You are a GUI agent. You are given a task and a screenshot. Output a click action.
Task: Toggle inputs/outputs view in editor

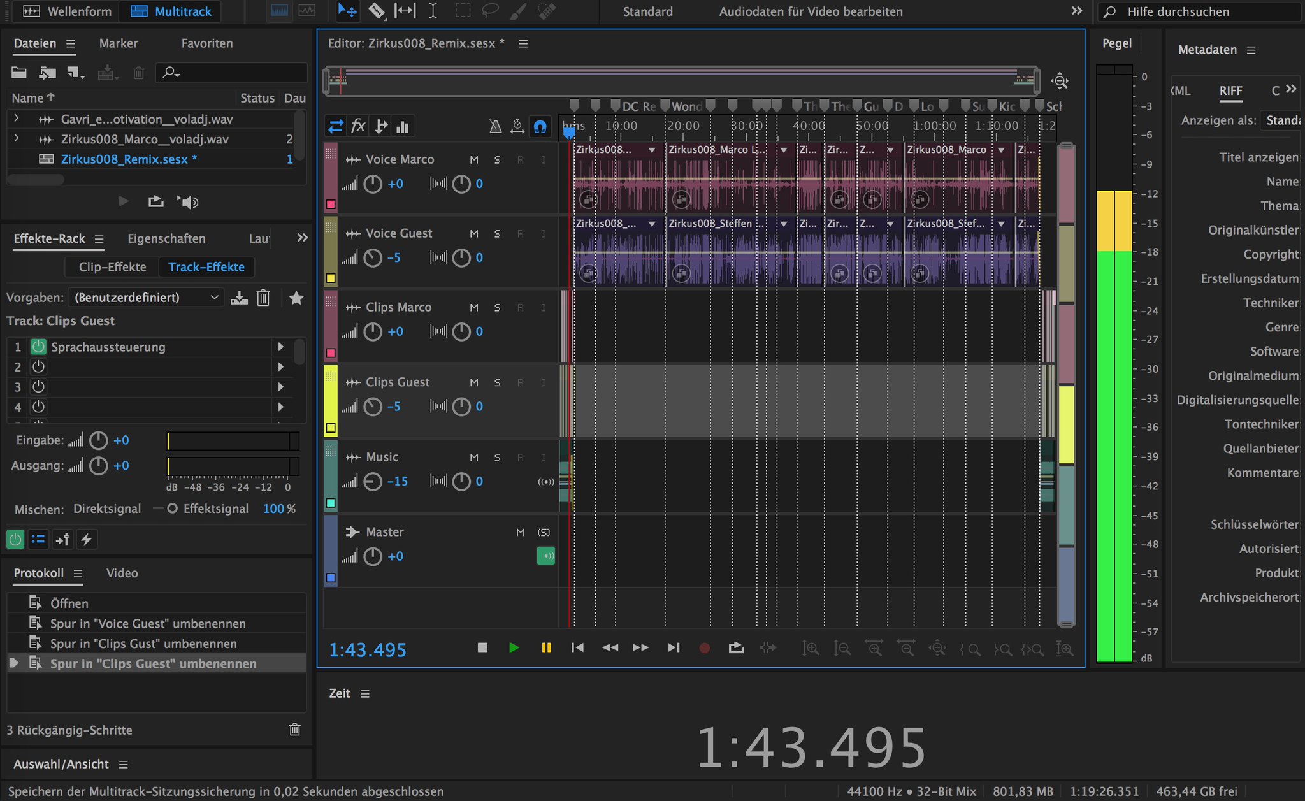click(x=336, y=126)
